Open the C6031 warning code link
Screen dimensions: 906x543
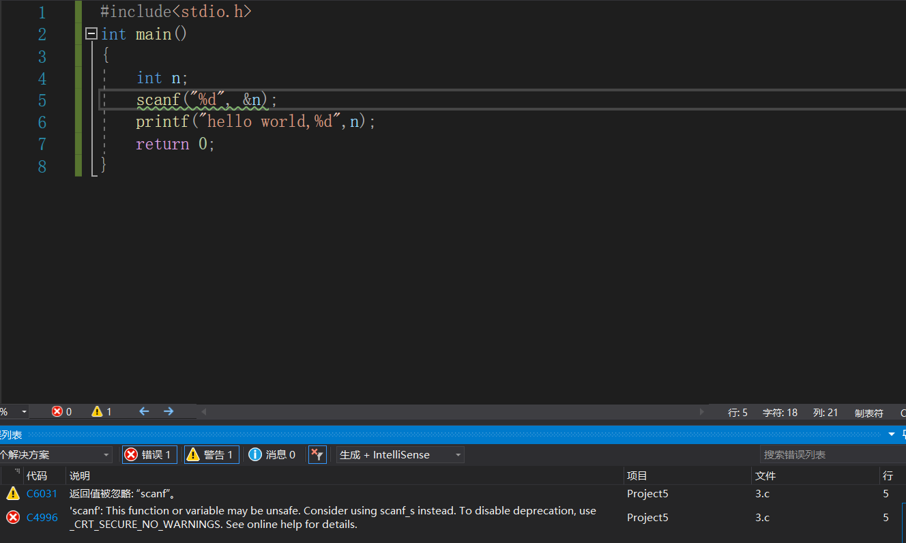click(42, 493)
